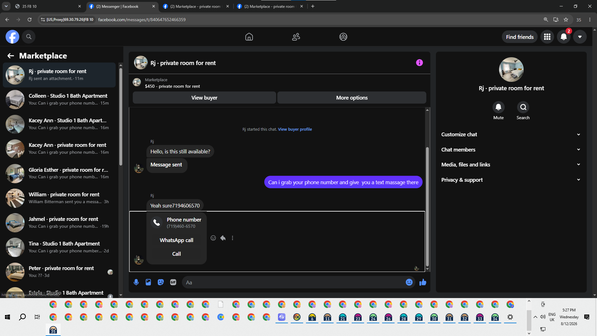Open the Gloria Esther private room chat
The image size is (597, 336).
59,174
